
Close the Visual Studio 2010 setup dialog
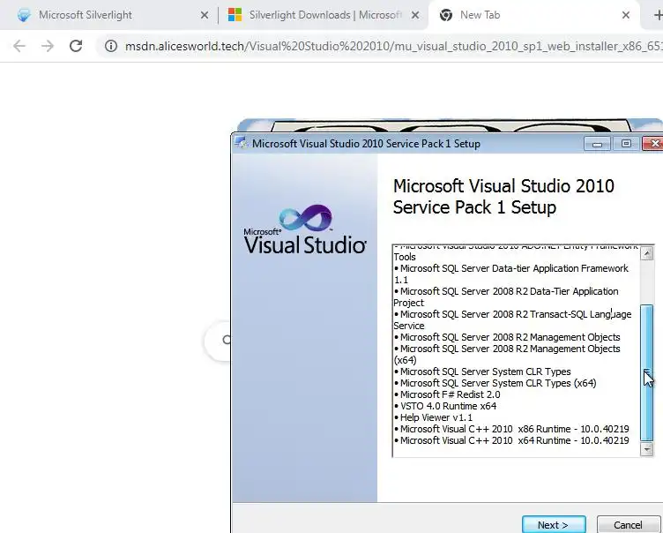coord(653,144)
